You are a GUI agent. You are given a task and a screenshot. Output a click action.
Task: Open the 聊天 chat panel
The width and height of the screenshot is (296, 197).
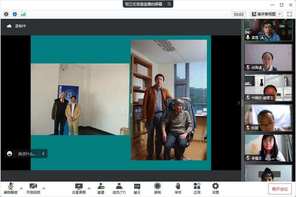137,188
